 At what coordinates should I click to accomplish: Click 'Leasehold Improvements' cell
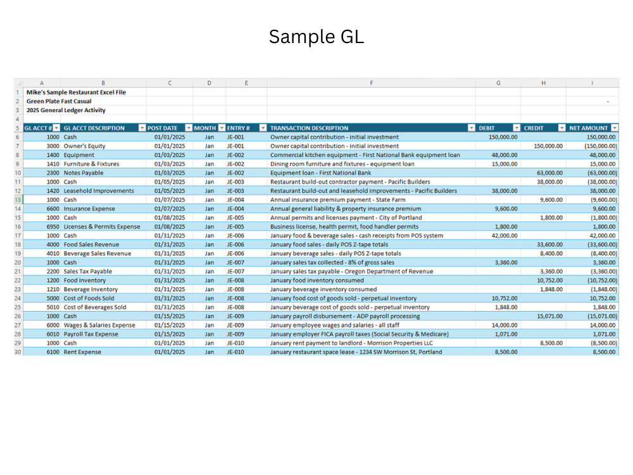tap(103, 191)
